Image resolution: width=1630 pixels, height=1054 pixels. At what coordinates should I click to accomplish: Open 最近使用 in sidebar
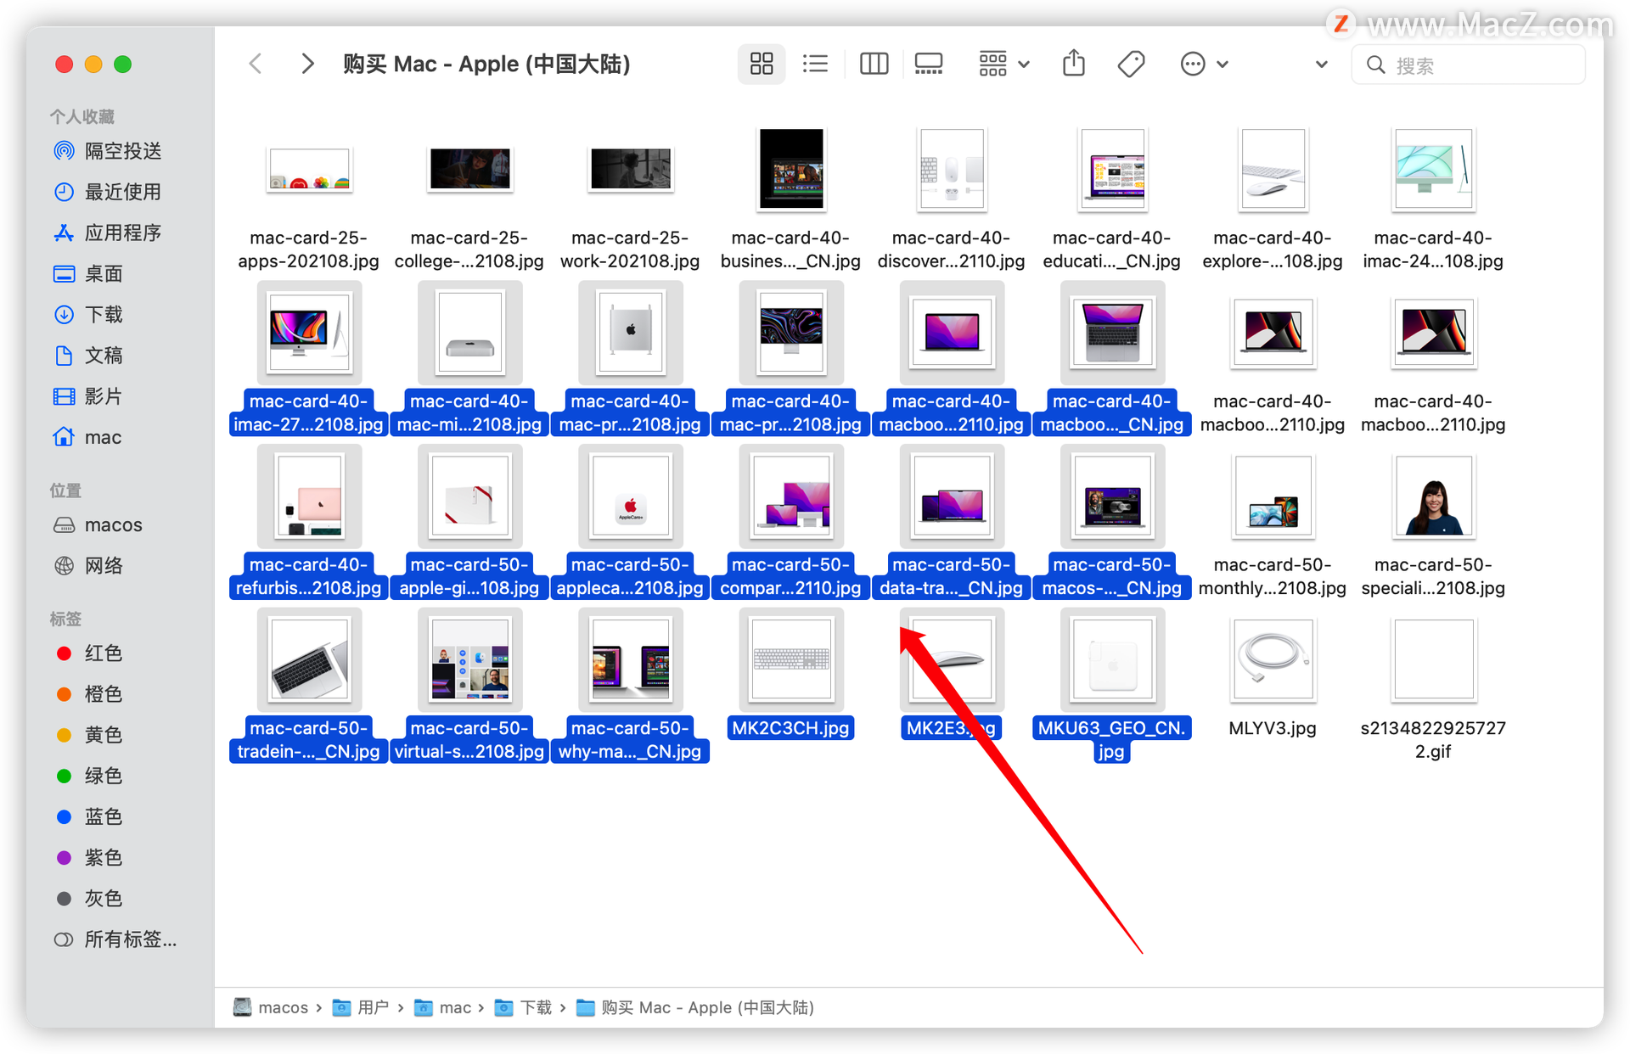click(108, 192)
